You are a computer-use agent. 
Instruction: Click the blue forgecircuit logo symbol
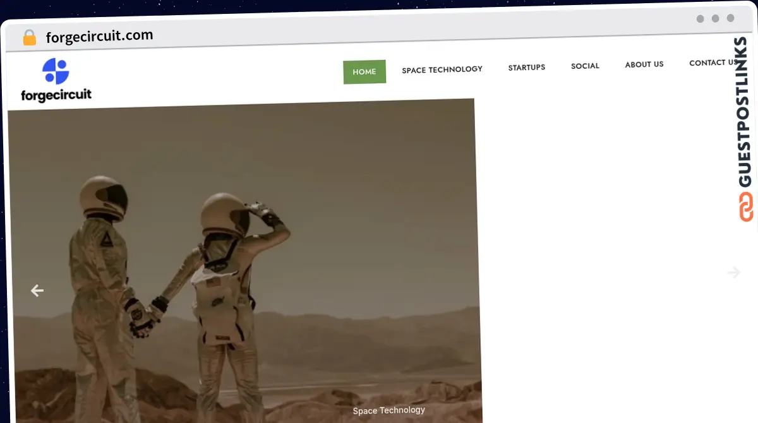[x=56, y=71]
